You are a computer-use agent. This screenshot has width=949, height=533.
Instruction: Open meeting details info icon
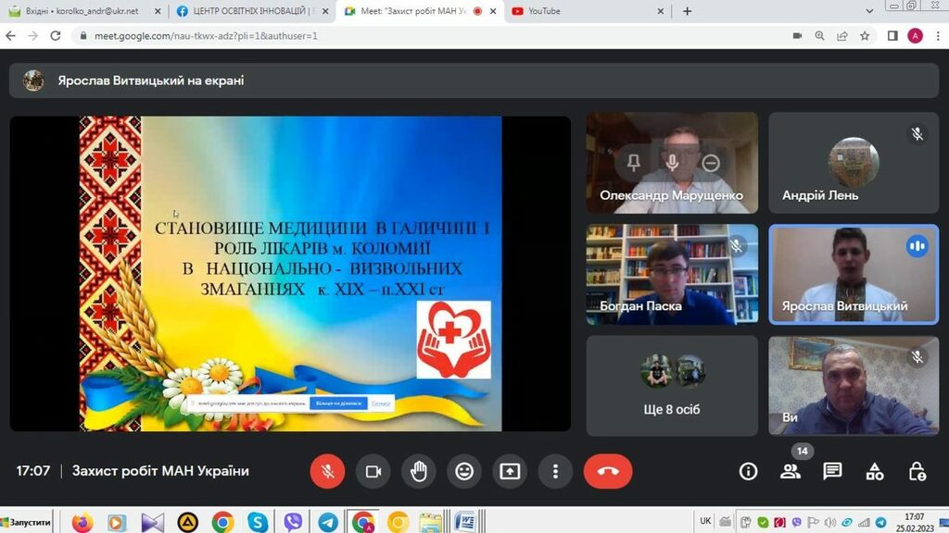(x=748, y=471)
